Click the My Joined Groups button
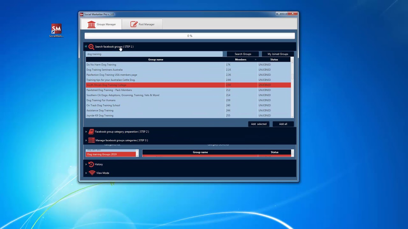Viewport: 408px width, 229px height. pyautogui.click(x=278, y=54)
